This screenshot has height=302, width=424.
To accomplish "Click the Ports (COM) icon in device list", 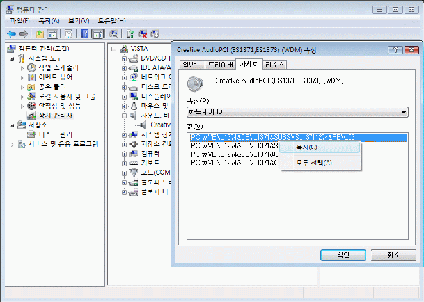I will tap(134, 173).
